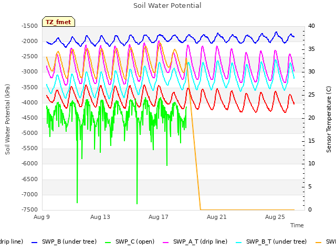
Task: Click the 40 right axis value
Action: [x=311, y=26]
